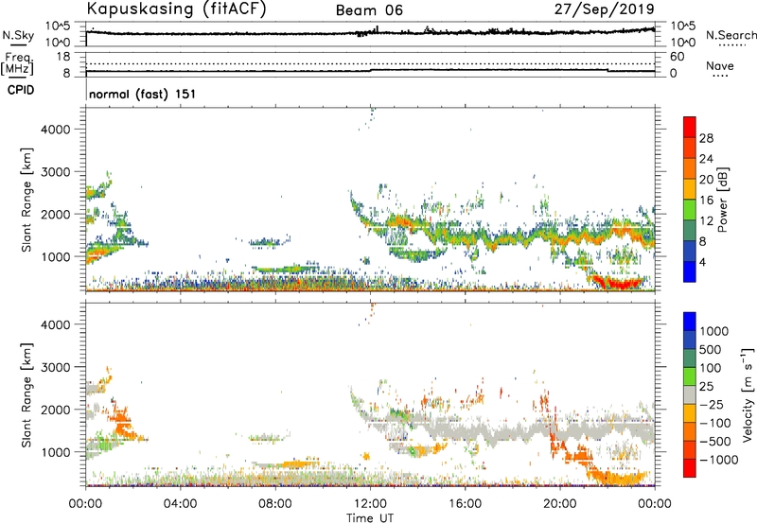Click the 12 label on power colorbar
757x524 pixels.
pyautogui.click(x=706, y=221)
